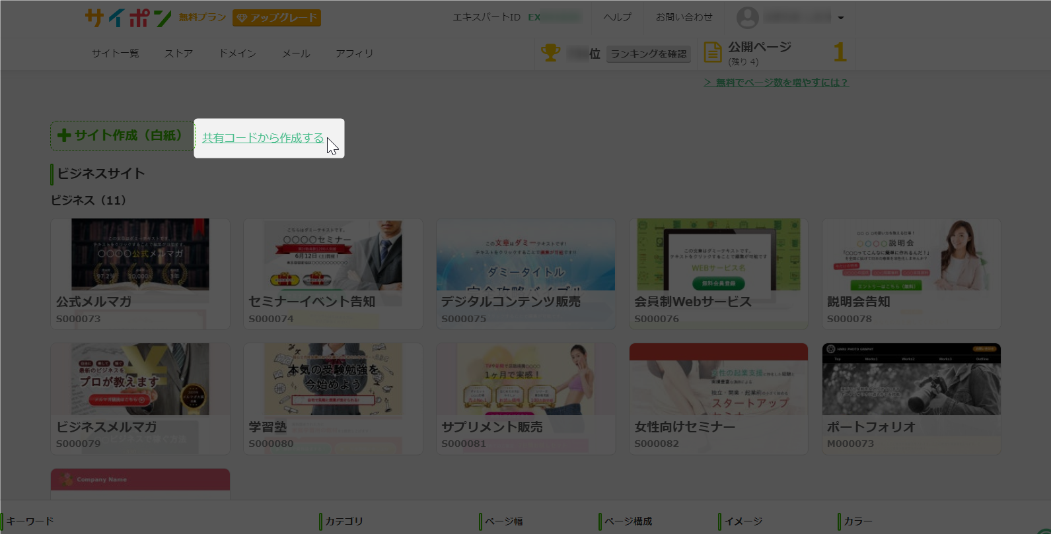The width and height of the screenshot is (1051, 534).
Task: Click the エキスパートID text
Action: (486, 17)
